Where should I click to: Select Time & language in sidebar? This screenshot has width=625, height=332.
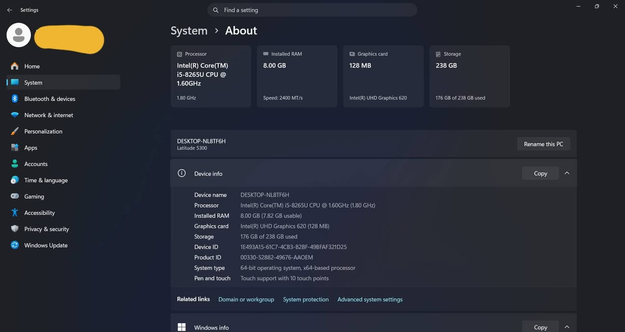point(63,180)
